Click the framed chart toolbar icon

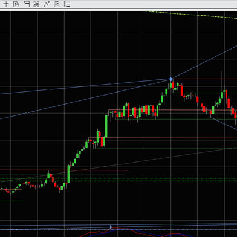tap(57, 4)
